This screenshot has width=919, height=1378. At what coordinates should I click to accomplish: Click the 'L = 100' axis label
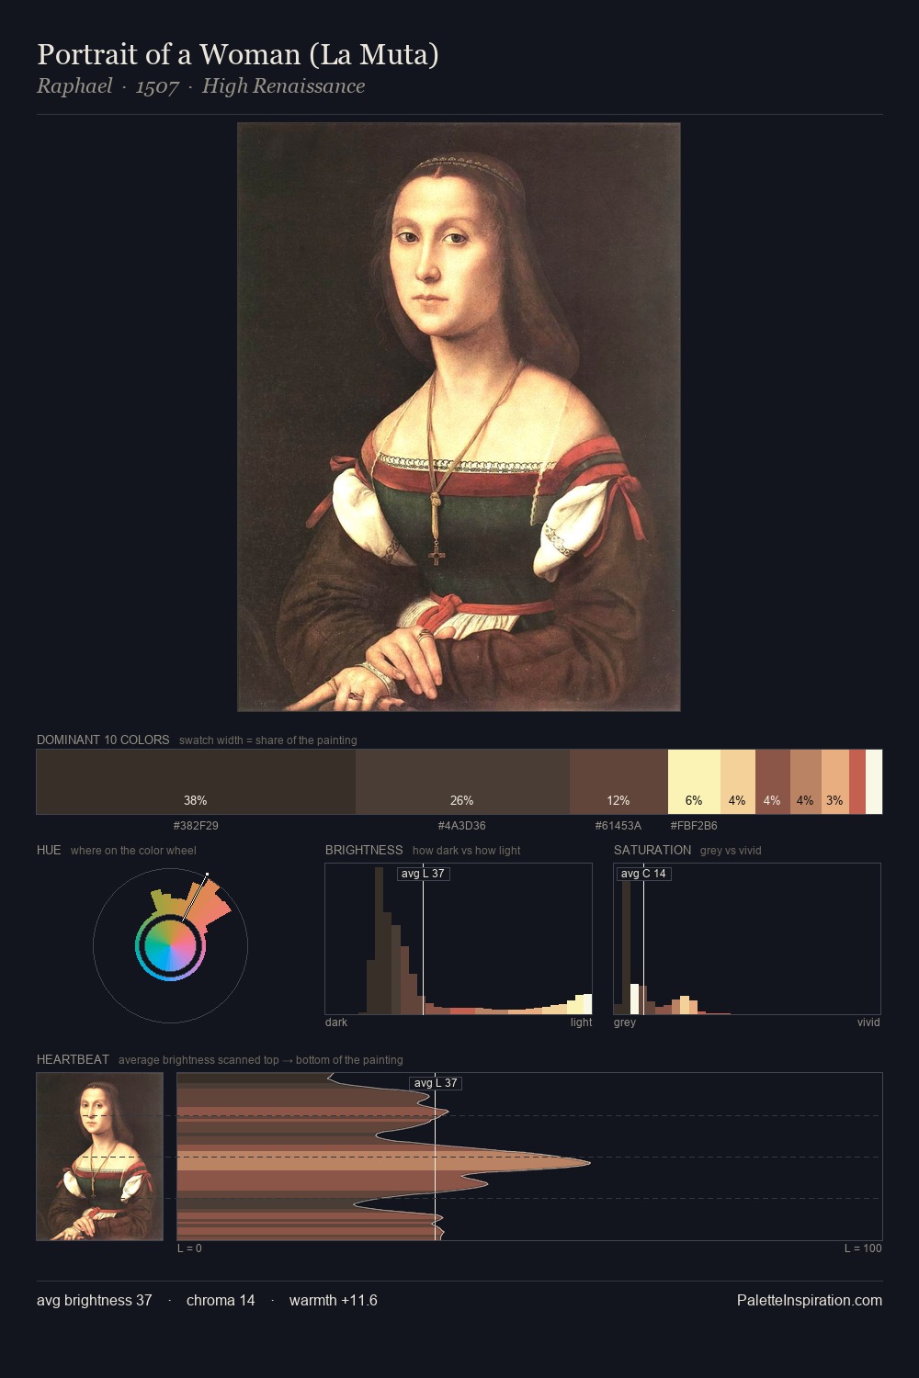pyautogui.click(x=863, y=1248)
